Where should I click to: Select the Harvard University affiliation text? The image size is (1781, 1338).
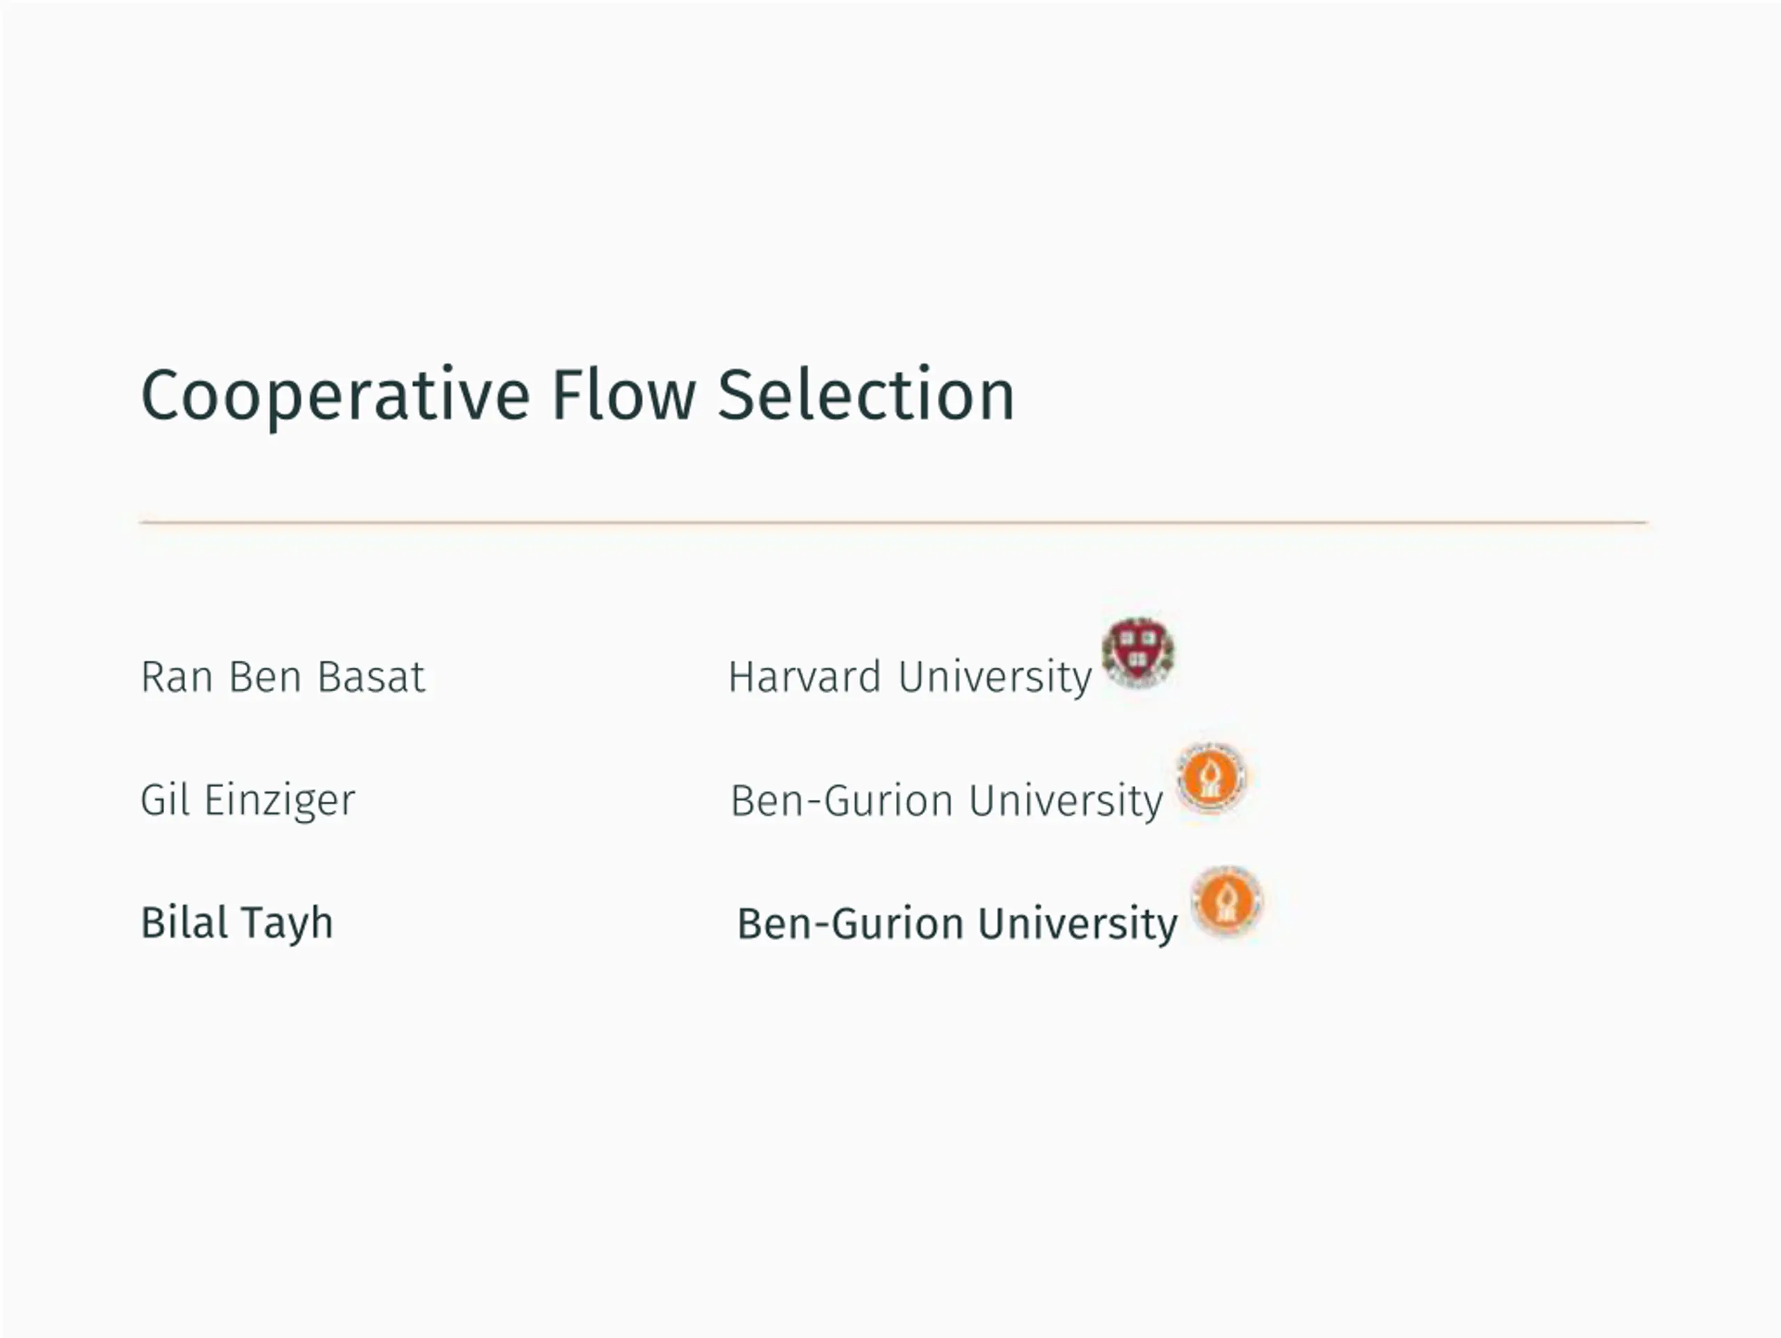click(910, 677)
